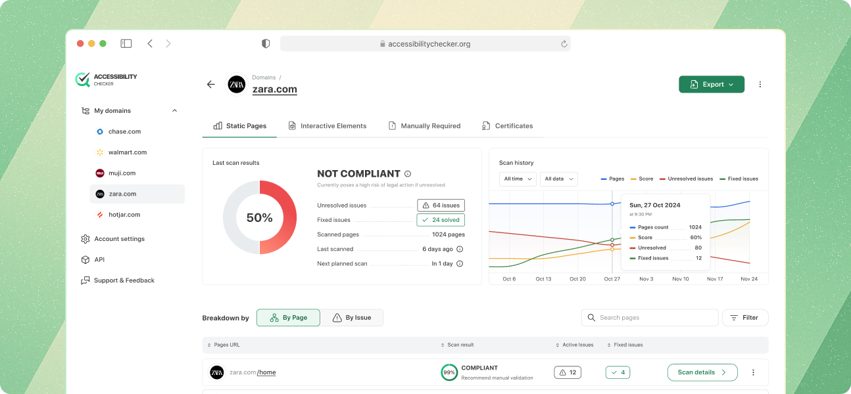The width and height of the screenshot is (851, 394).
Task: Open the All data dropdown
Action: [x=558, y=179]
